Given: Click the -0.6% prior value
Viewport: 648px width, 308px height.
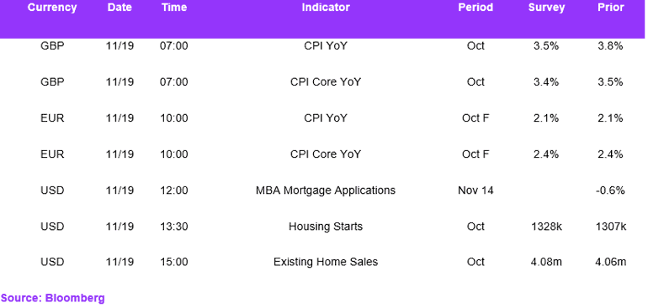Looking at the screenshot, I should pos(611,191).
